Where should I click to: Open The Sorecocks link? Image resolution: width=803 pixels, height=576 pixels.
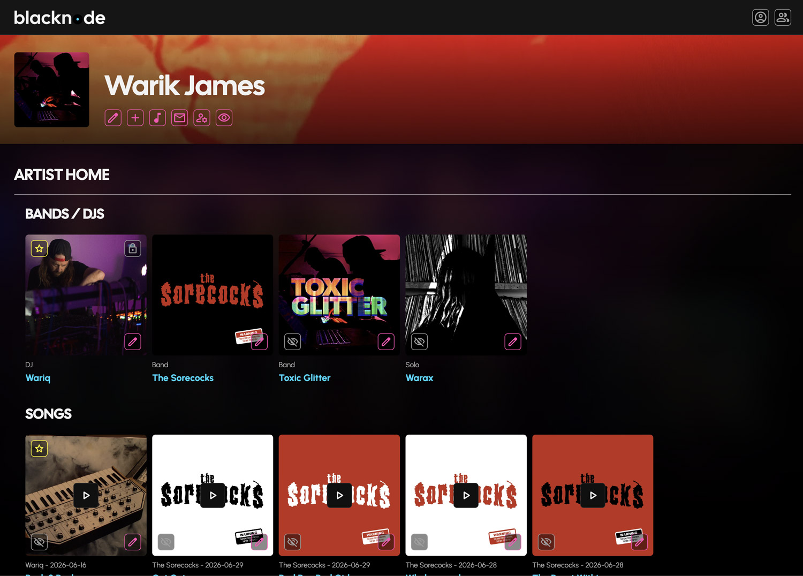point(183,378)
